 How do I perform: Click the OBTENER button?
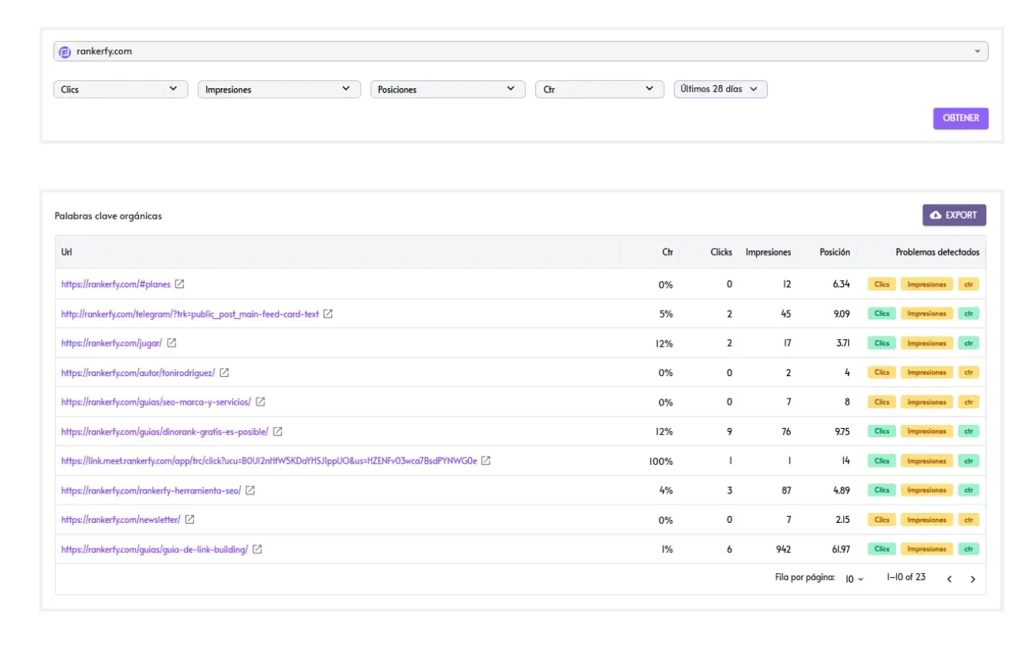pyautogui.click(x=961, y=118)
